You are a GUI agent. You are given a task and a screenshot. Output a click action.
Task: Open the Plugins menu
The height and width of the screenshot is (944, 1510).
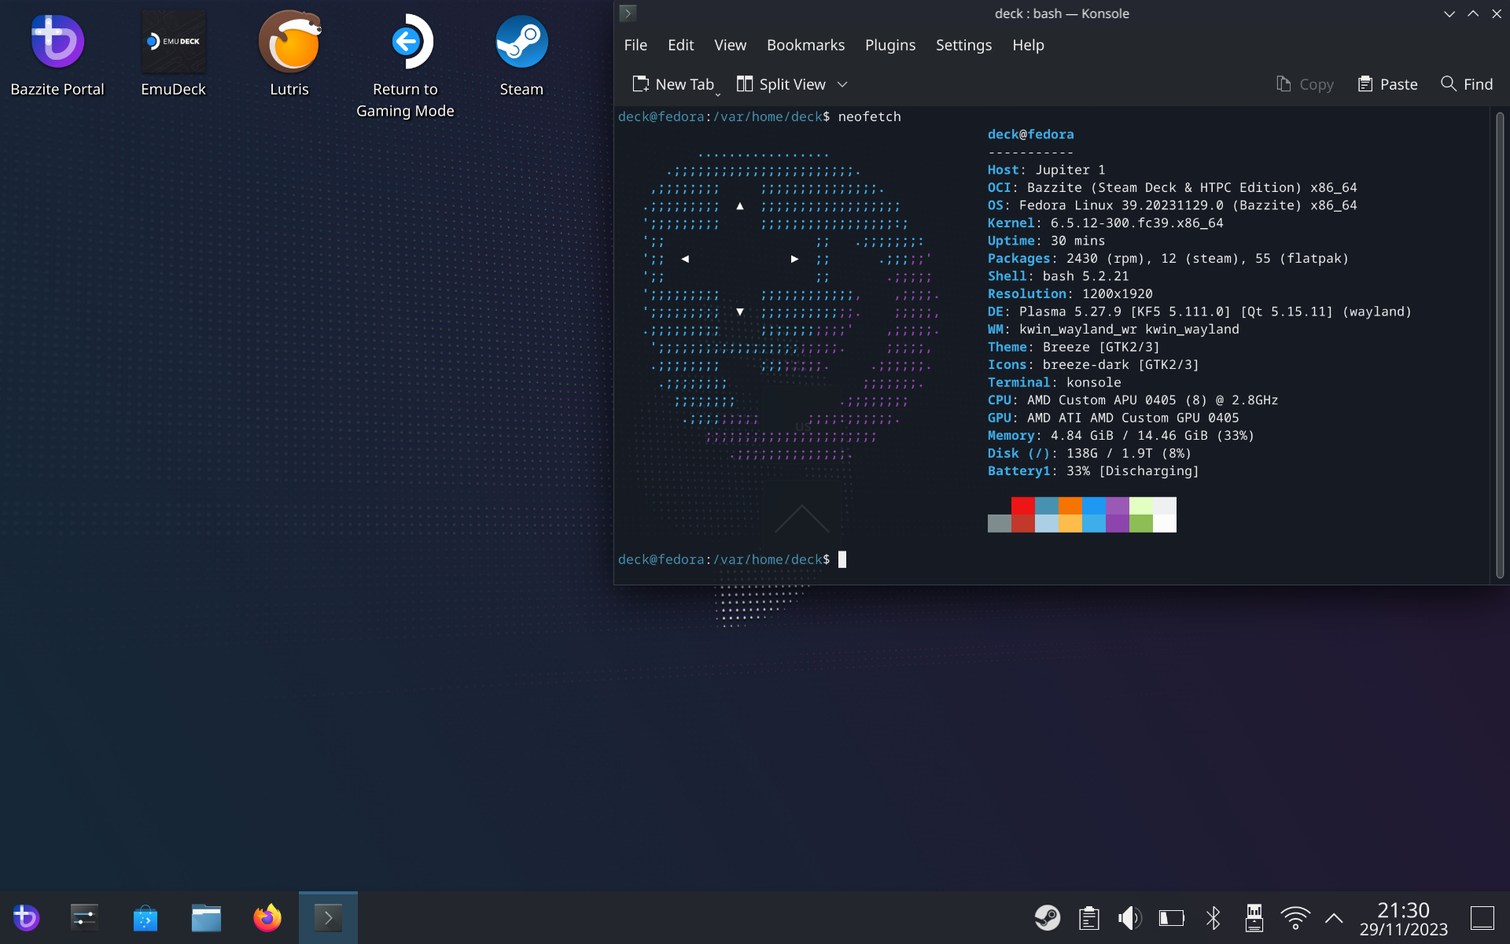(x=889, y=45)
